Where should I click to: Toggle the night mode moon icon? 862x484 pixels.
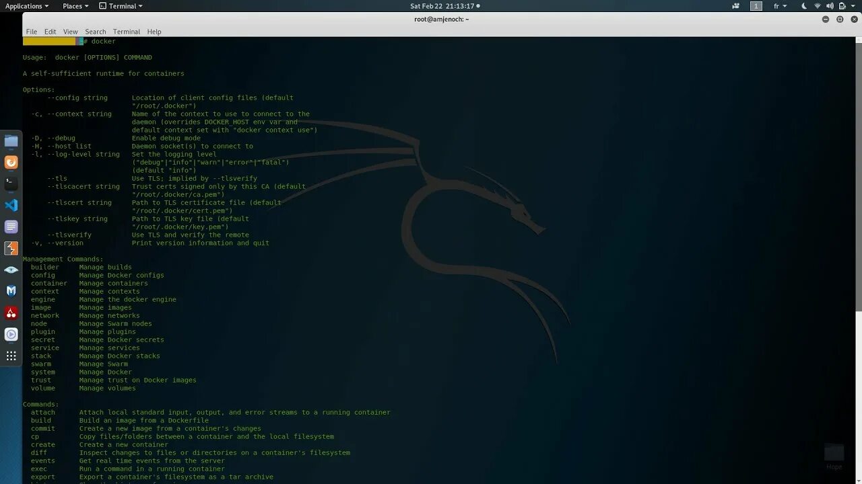(804, 6)
